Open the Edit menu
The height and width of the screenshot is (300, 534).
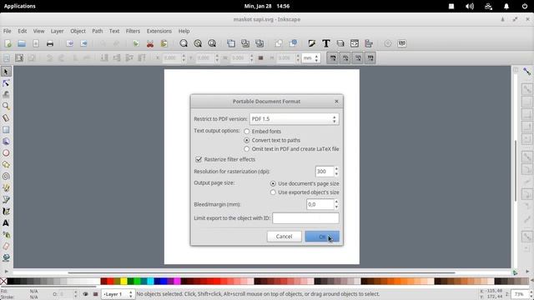pyautogui.click(x=23, y=31)
